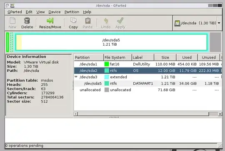Open the Edit menu
Image resolution: width=225 pixels, height=151 pixels.
pyautogui.click(x=29, y=12)
